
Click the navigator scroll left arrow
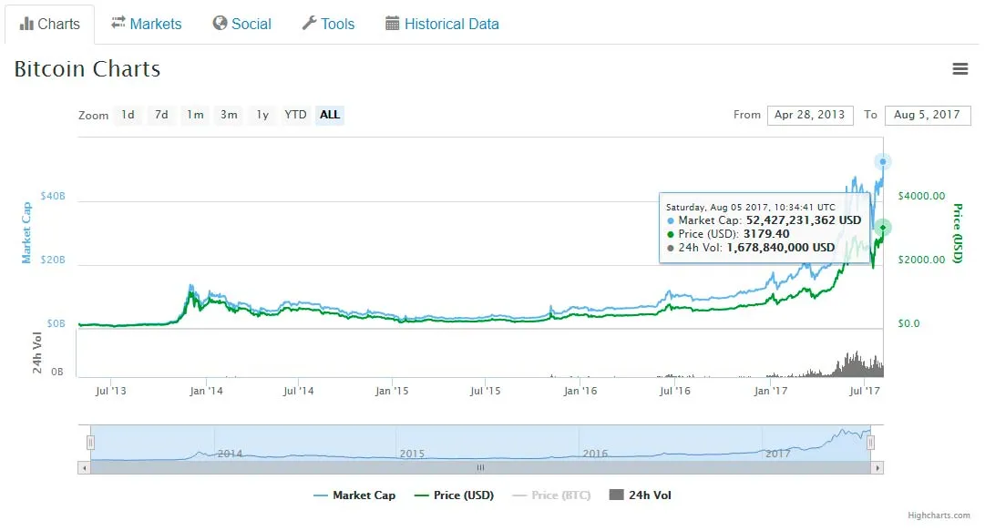[x=84, y=467]
